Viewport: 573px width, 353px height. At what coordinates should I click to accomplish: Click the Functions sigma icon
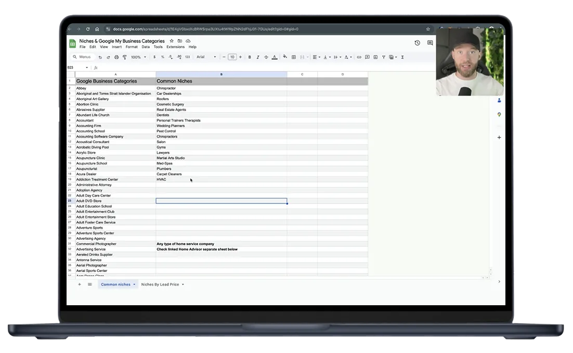coord(402,57)
